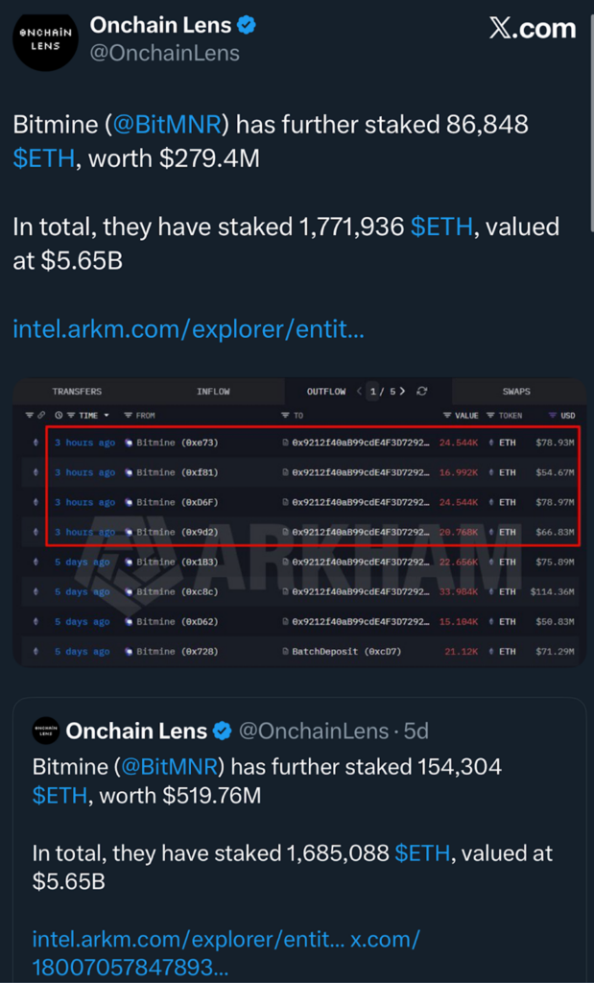Refresh the outflow transfers list
This screenshot has width=594, height=983.
421,392
